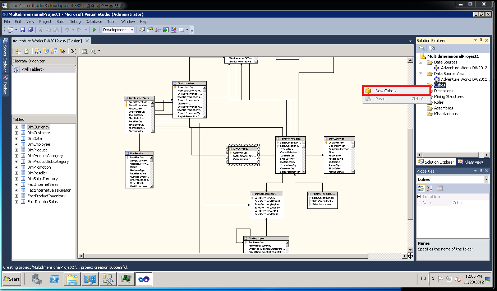Switch to the Class View tab
Image resolution: width=497 pixels, height=291 pixels.
tap(470, 162)
